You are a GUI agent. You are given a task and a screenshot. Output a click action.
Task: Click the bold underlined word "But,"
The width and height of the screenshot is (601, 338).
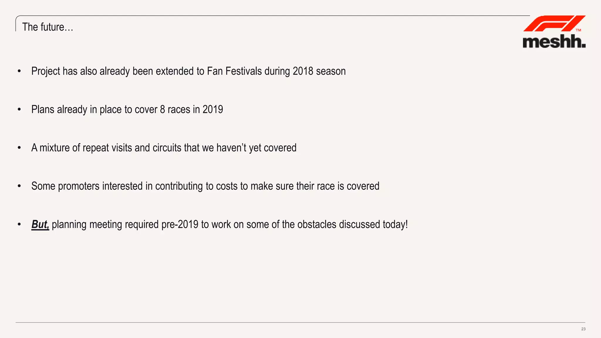coord(40,224)
